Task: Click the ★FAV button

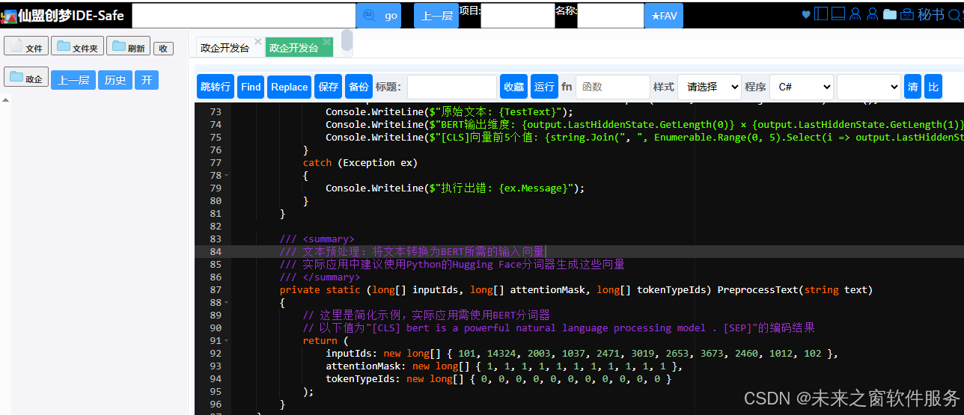Action: click(664, 16)
